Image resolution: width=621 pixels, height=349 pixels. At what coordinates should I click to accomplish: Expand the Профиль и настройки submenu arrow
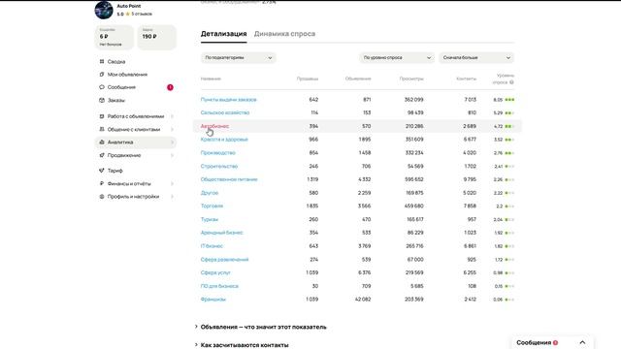173,197
